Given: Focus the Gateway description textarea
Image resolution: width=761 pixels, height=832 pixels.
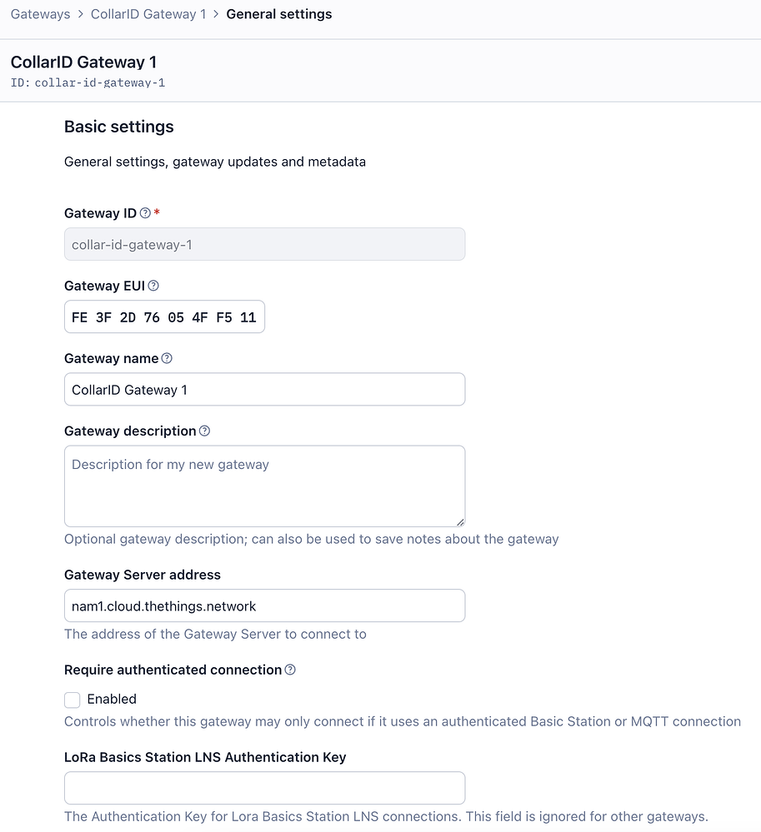Looking at the screenshot, I should coord(264,486).
